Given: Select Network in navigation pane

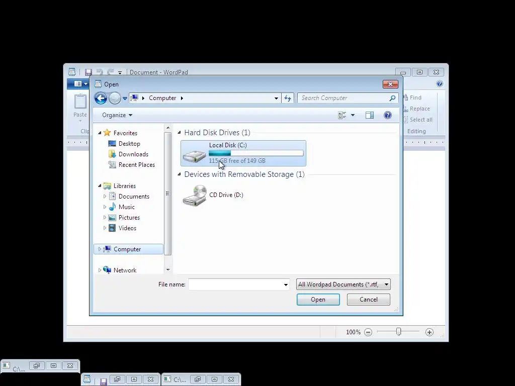Looking at the screenshot, I should coord(125,270).
